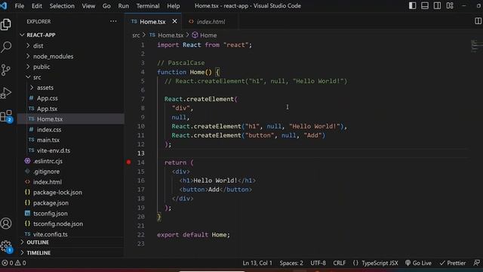Open the Extensions view icon
483x272 pixels.
tap(6, 116)
